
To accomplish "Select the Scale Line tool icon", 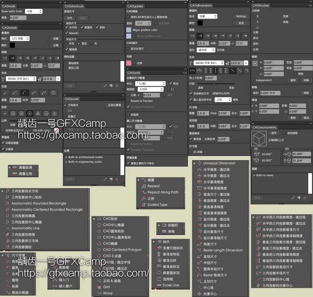I will point(159,285).
